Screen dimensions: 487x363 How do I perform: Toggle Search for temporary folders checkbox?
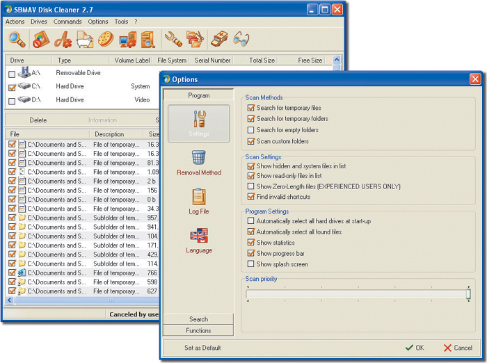(251, 119)
